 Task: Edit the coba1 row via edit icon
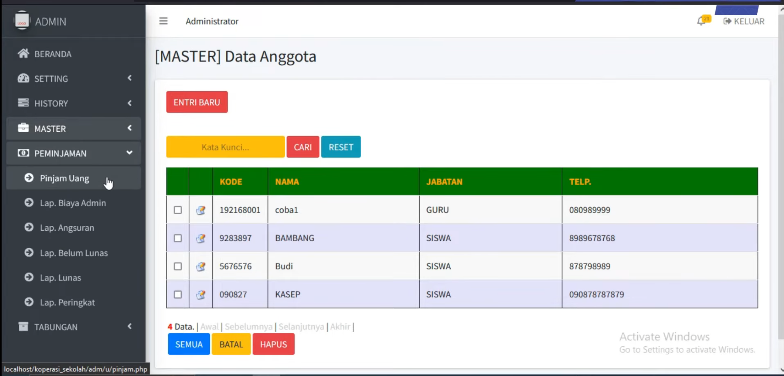click(201, 210)
